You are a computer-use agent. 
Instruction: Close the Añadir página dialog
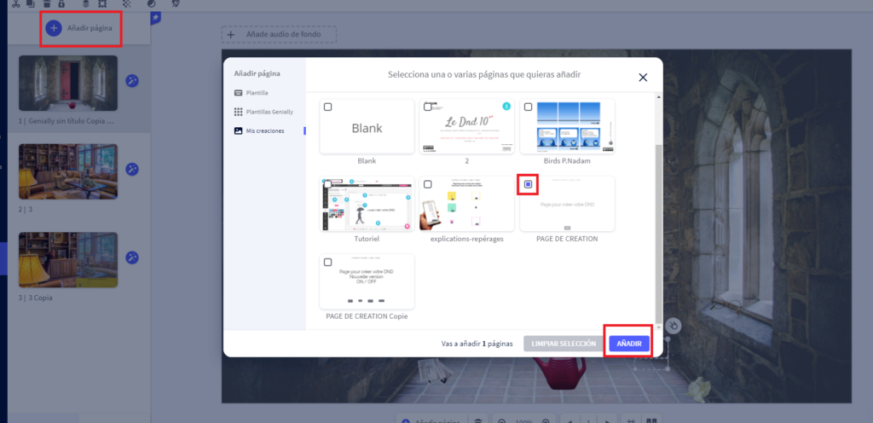[643, 78]
